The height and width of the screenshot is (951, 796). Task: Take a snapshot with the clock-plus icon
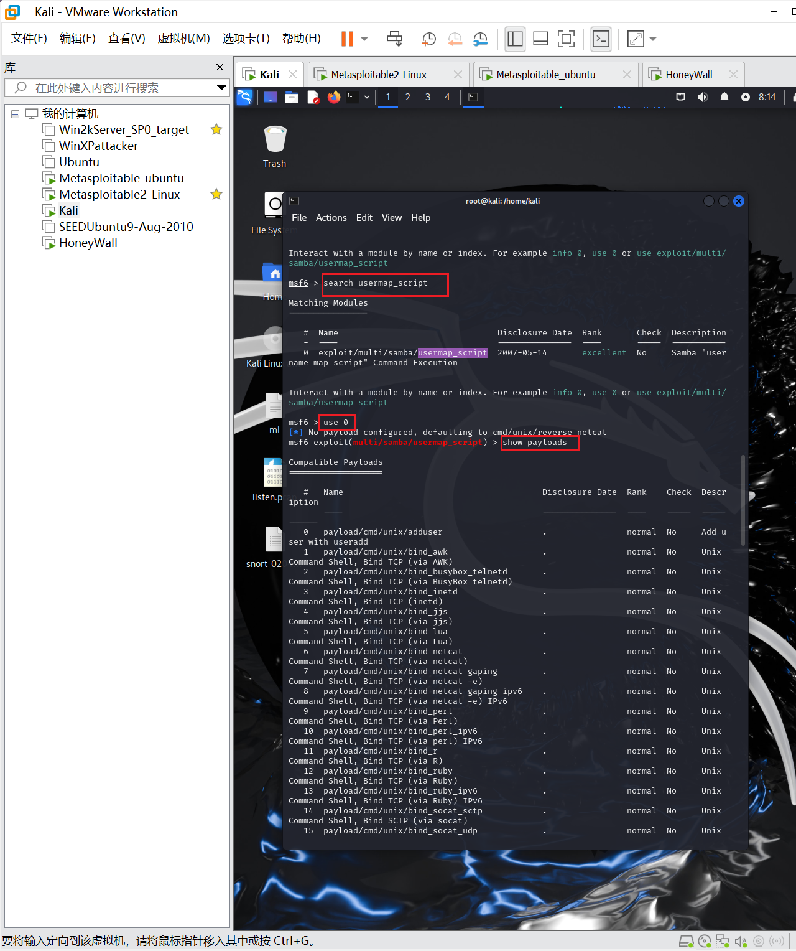pyautogui.click(x=429, y=39)
